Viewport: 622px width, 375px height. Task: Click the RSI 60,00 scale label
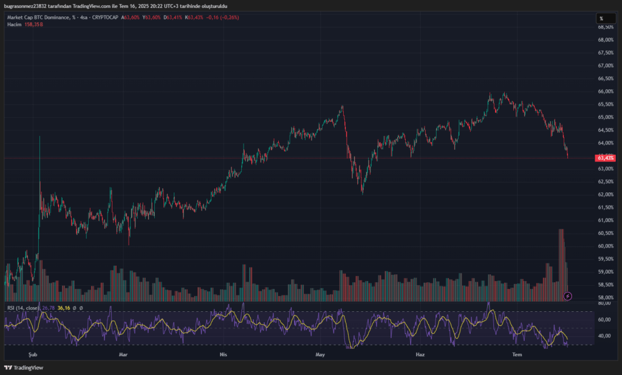[604, 320]
